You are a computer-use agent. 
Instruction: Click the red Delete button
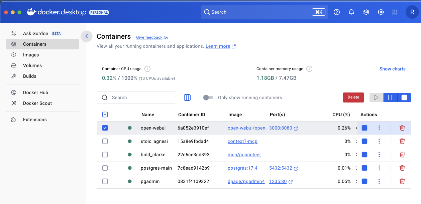click(353, 97)
